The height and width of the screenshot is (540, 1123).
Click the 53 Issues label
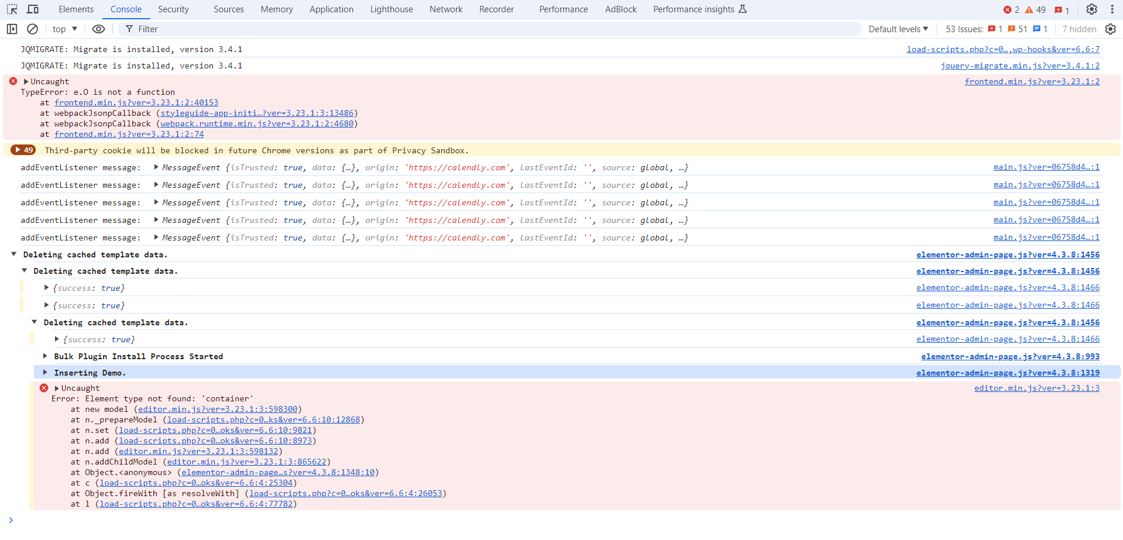[x=964, y=29]
